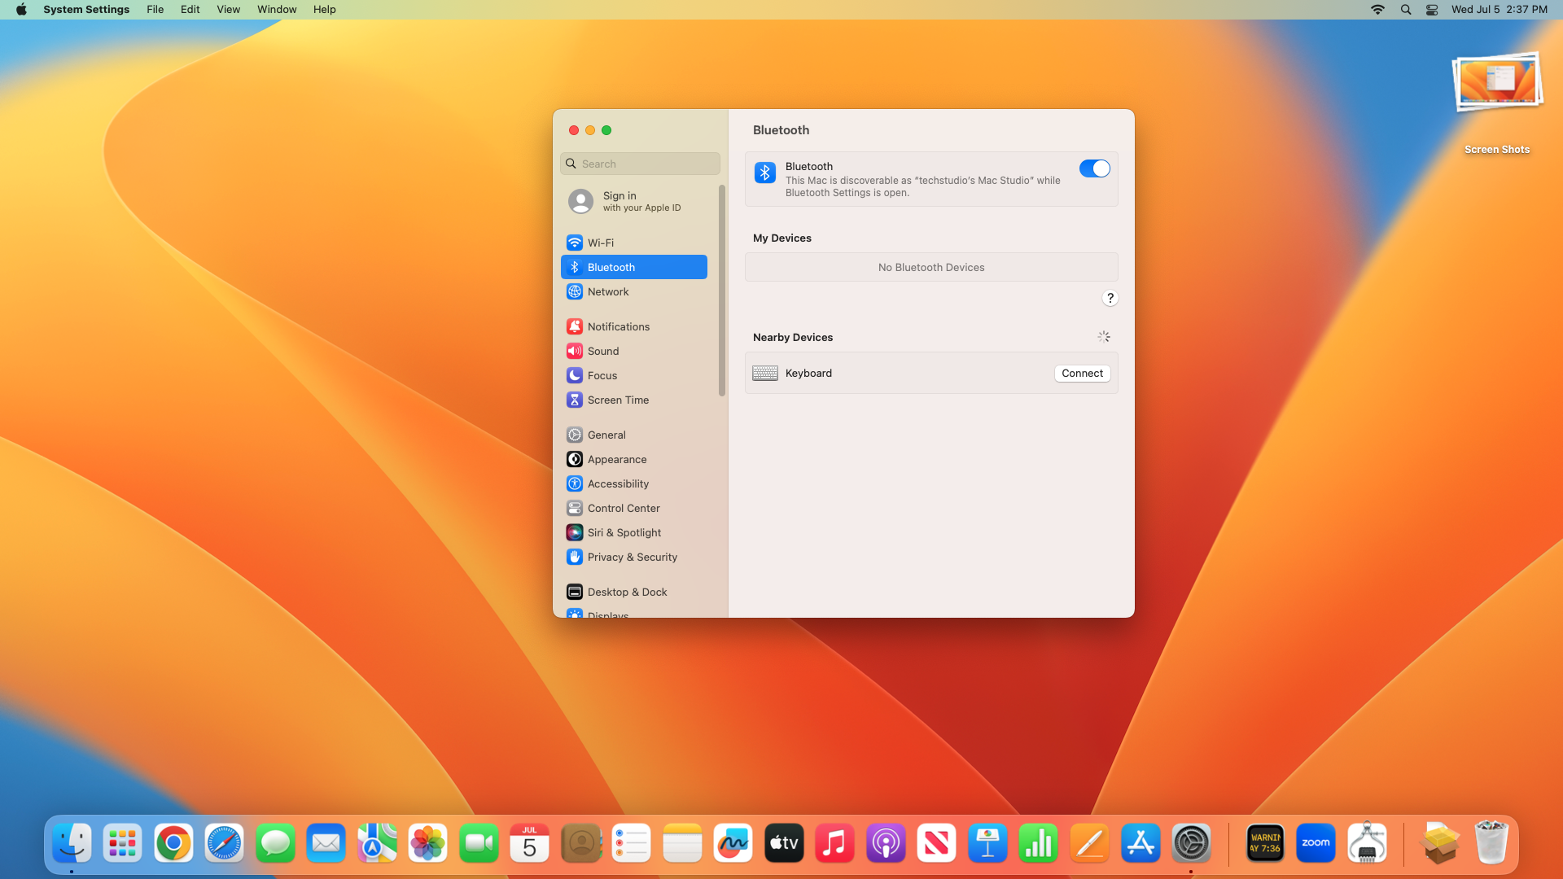Screen dimensions: 1563x879
Task: Launch Google Chrome from the Dock
Action: point(173,843)
